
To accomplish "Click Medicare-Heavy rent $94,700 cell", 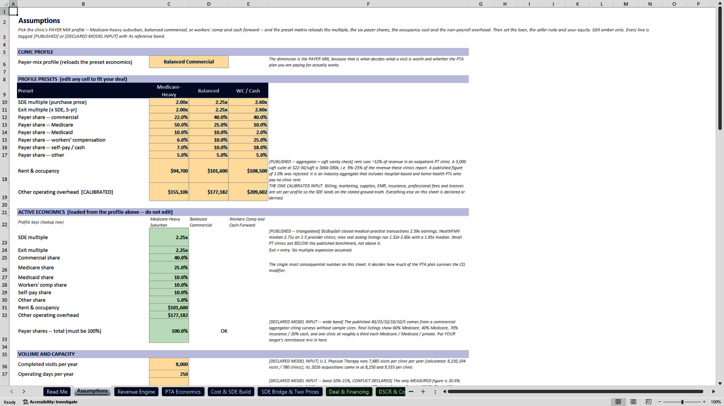I will (169, 171).
